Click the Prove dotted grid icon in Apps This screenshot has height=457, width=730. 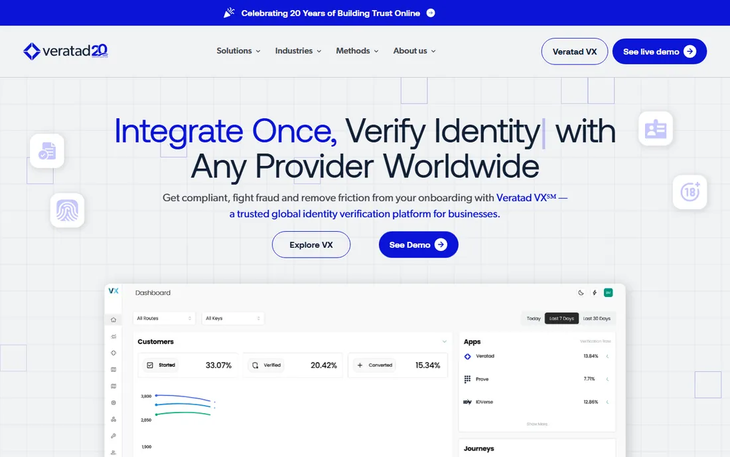[467, 379]
